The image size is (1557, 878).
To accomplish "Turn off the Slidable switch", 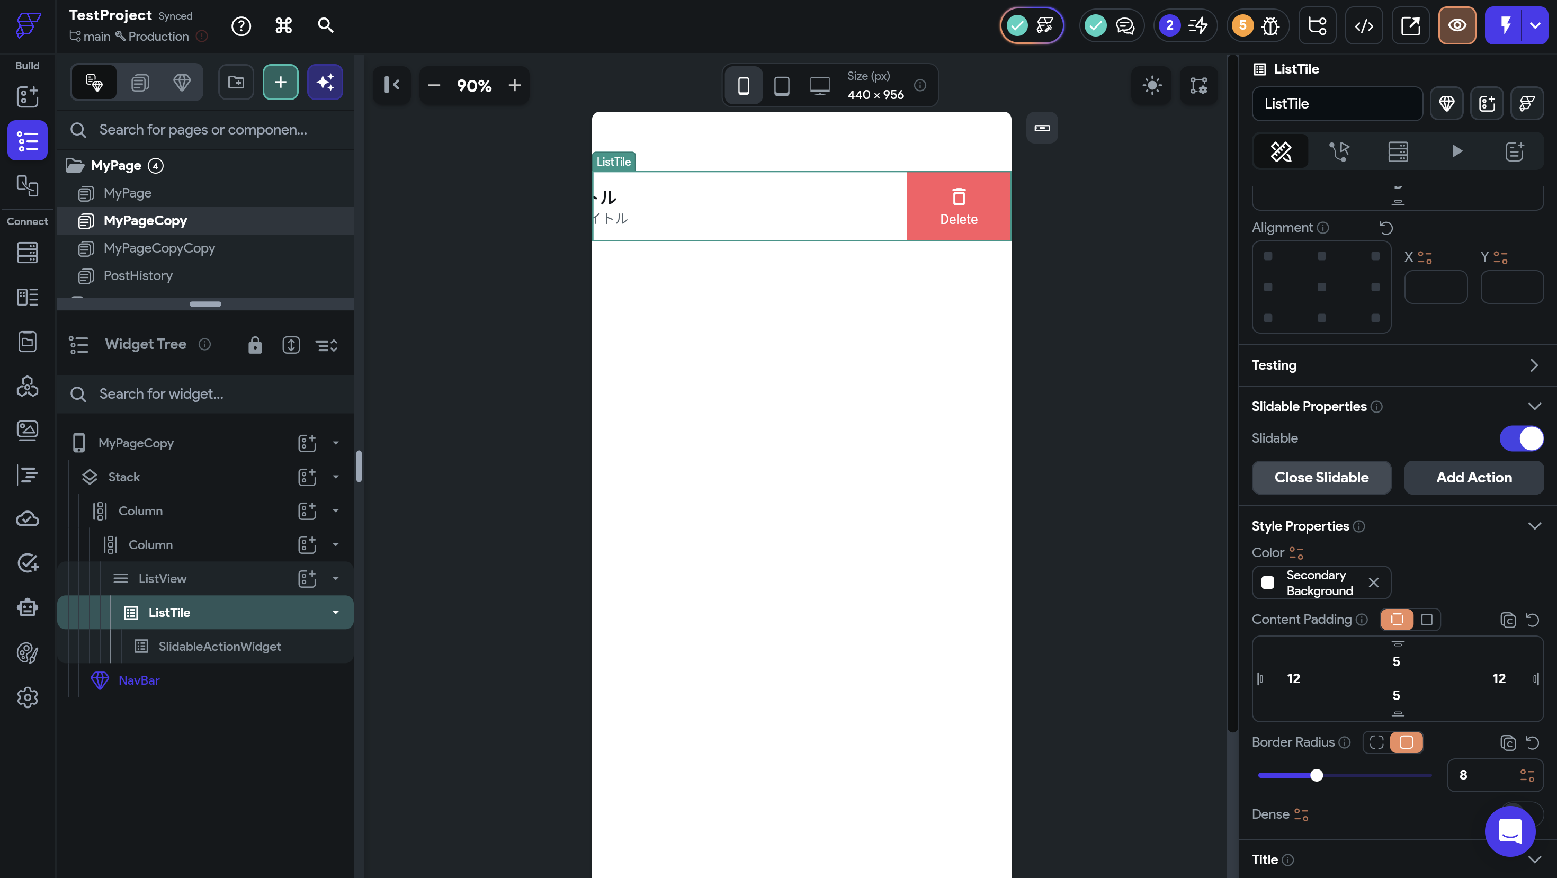I will 1522,438.
